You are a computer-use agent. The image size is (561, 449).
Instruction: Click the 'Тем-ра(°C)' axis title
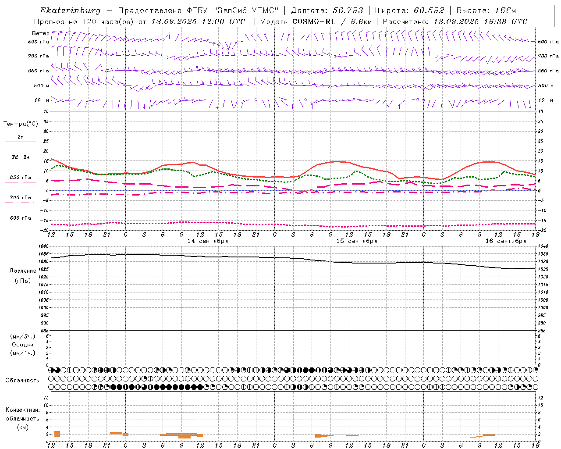coord(21,124)
